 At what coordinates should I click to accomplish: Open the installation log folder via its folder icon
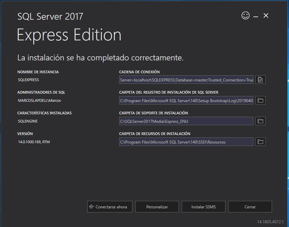pyautogui.click(x=260, y=100)
